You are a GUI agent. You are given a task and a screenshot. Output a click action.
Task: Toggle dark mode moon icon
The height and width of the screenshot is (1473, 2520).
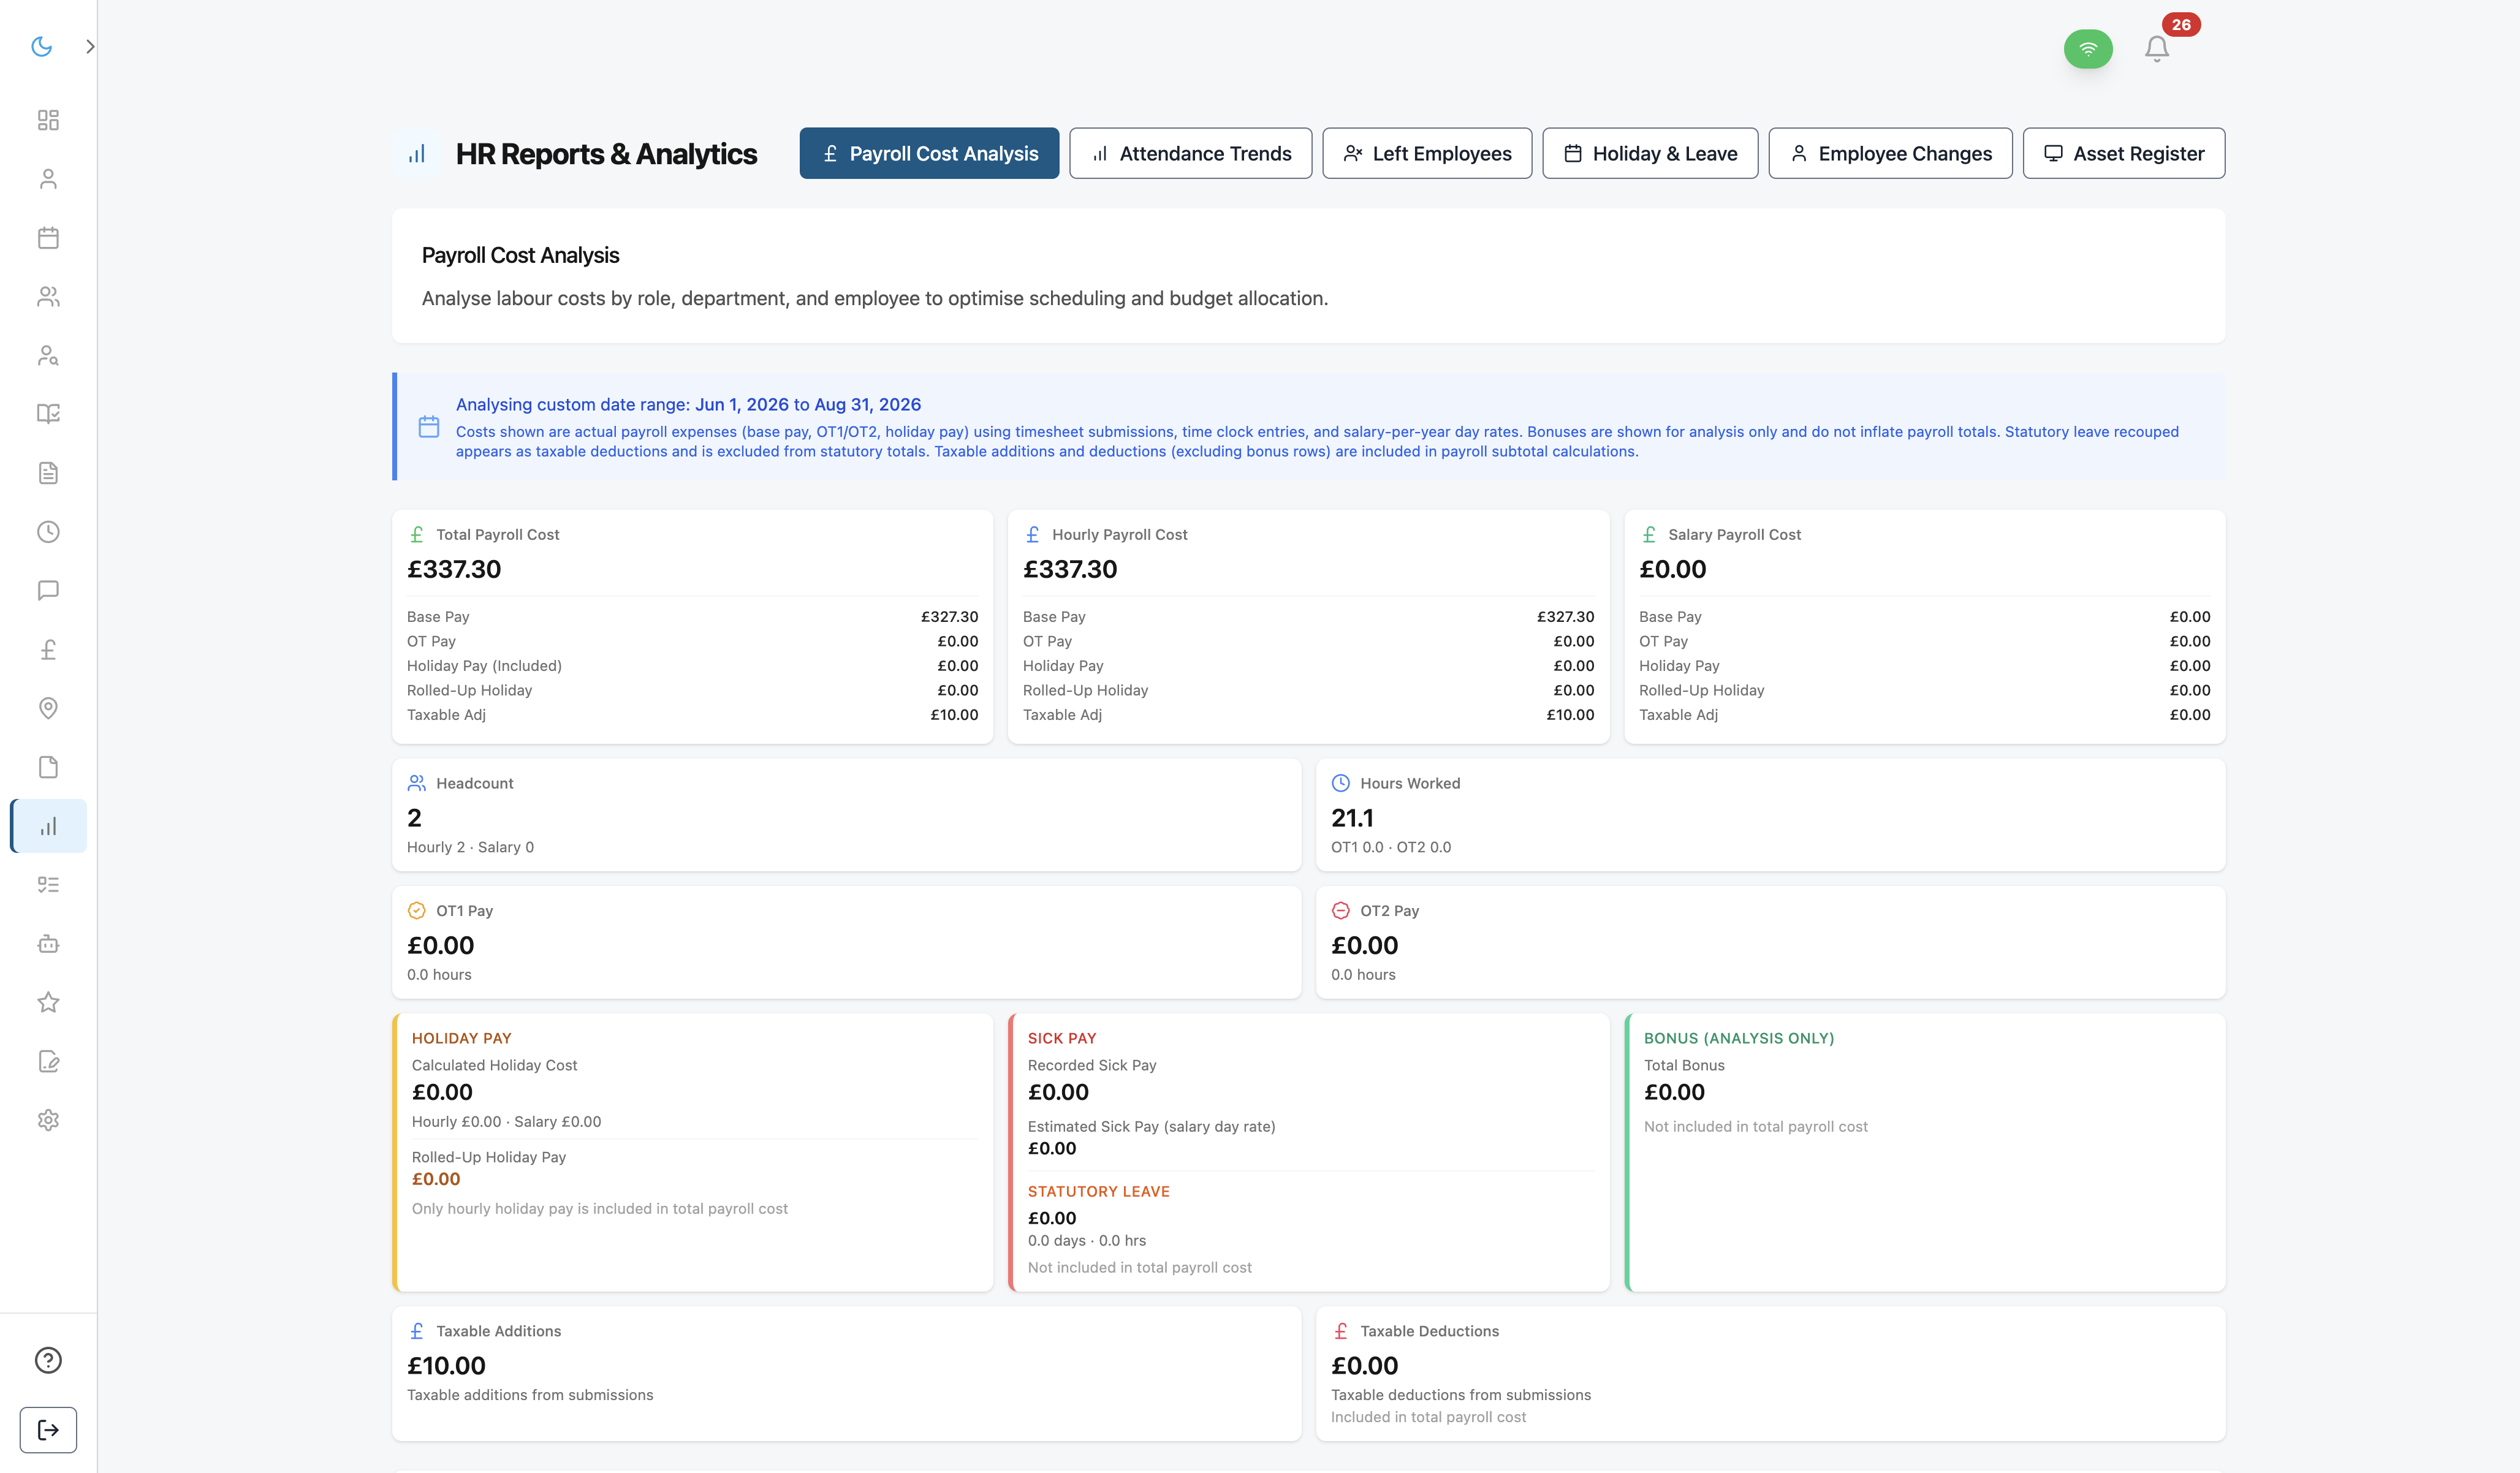tap(41, 46)
